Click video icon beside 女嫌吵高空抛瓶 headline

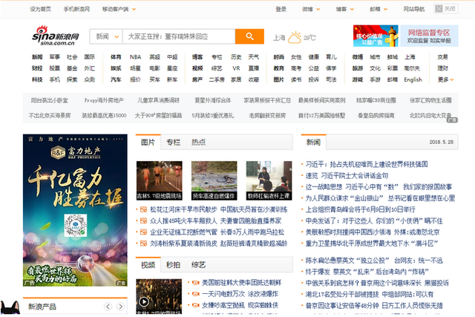click(x=196, y=305)
